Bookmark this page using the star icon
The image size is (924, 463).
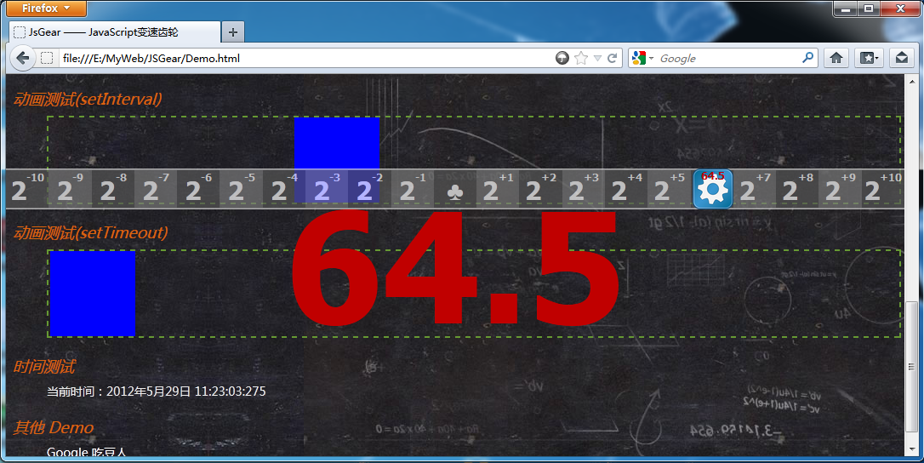(581, 58)
